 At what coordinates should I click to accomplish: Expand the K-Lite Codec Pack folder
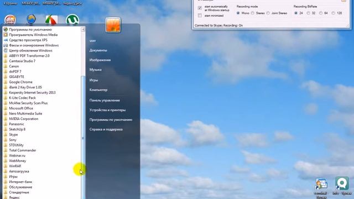[x=20, y=98]
